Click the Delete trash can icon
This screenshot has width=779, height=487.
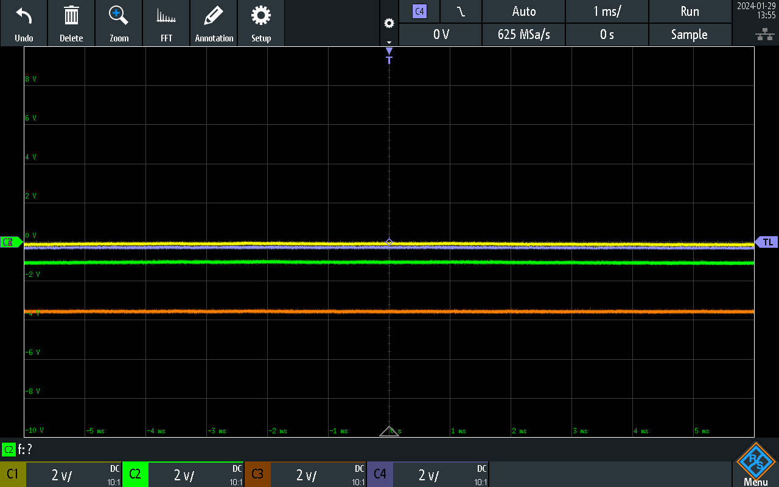(x=71, y=15)
